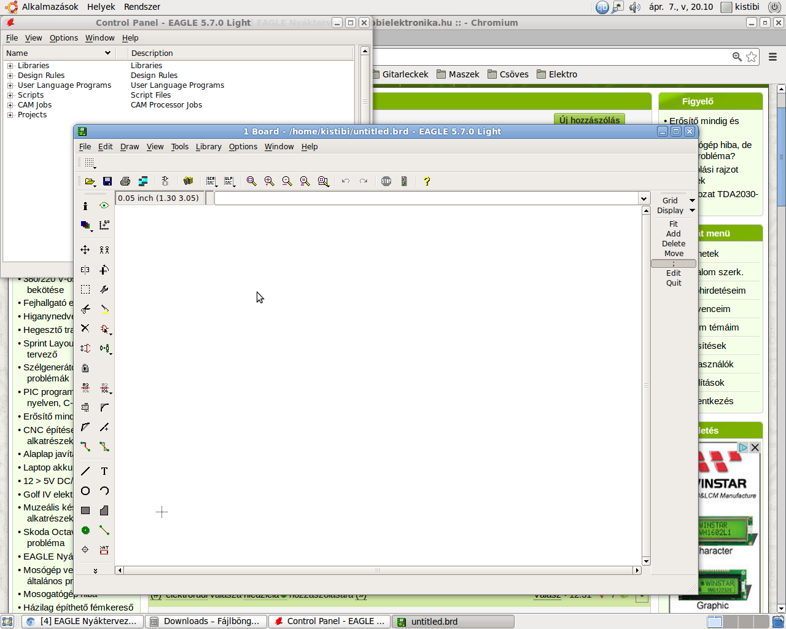Open the Library use (books) icon

(189, 181)
